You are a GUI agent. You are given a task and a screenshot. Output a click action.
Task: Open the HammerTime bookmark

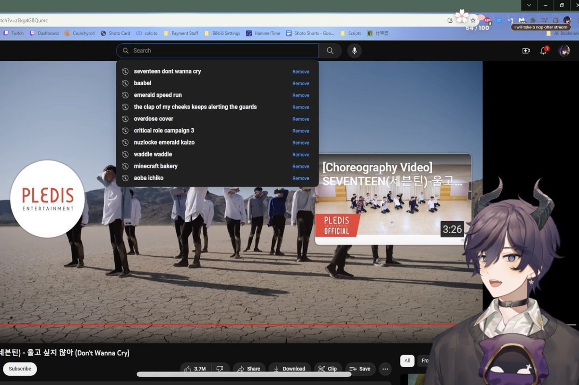(x=263, y=33)
